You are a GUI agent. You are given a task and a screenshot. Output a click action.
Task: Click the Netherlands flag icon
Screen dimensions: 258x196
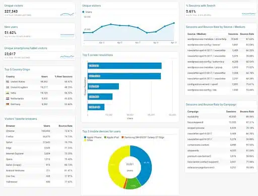(x=8, y=99)
